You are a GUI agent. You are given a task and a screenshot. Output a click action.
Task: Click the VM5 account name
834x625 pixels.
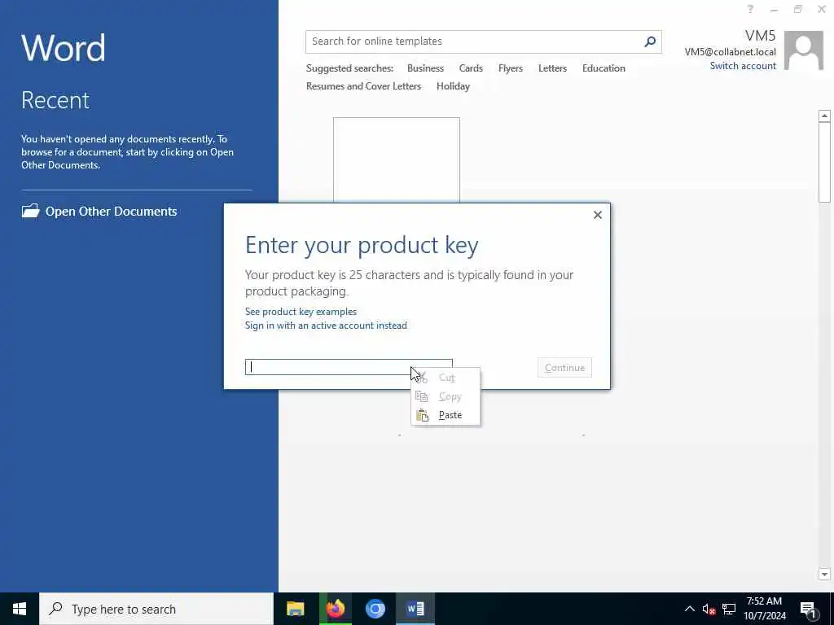pyautogui.click(x=760, y=36)
